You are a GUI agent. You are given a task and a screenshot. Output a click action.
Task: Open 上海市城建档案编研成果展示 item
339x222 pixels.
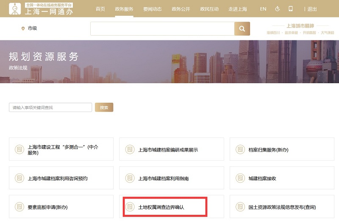pos(172,149)
